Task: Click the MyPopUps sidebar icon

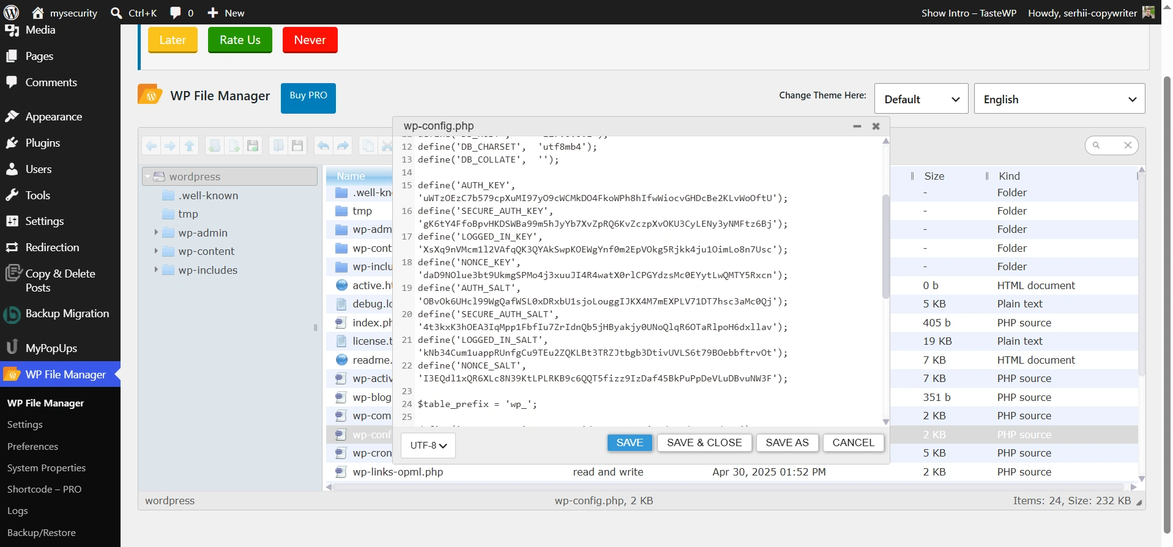Action: point(12,348)
